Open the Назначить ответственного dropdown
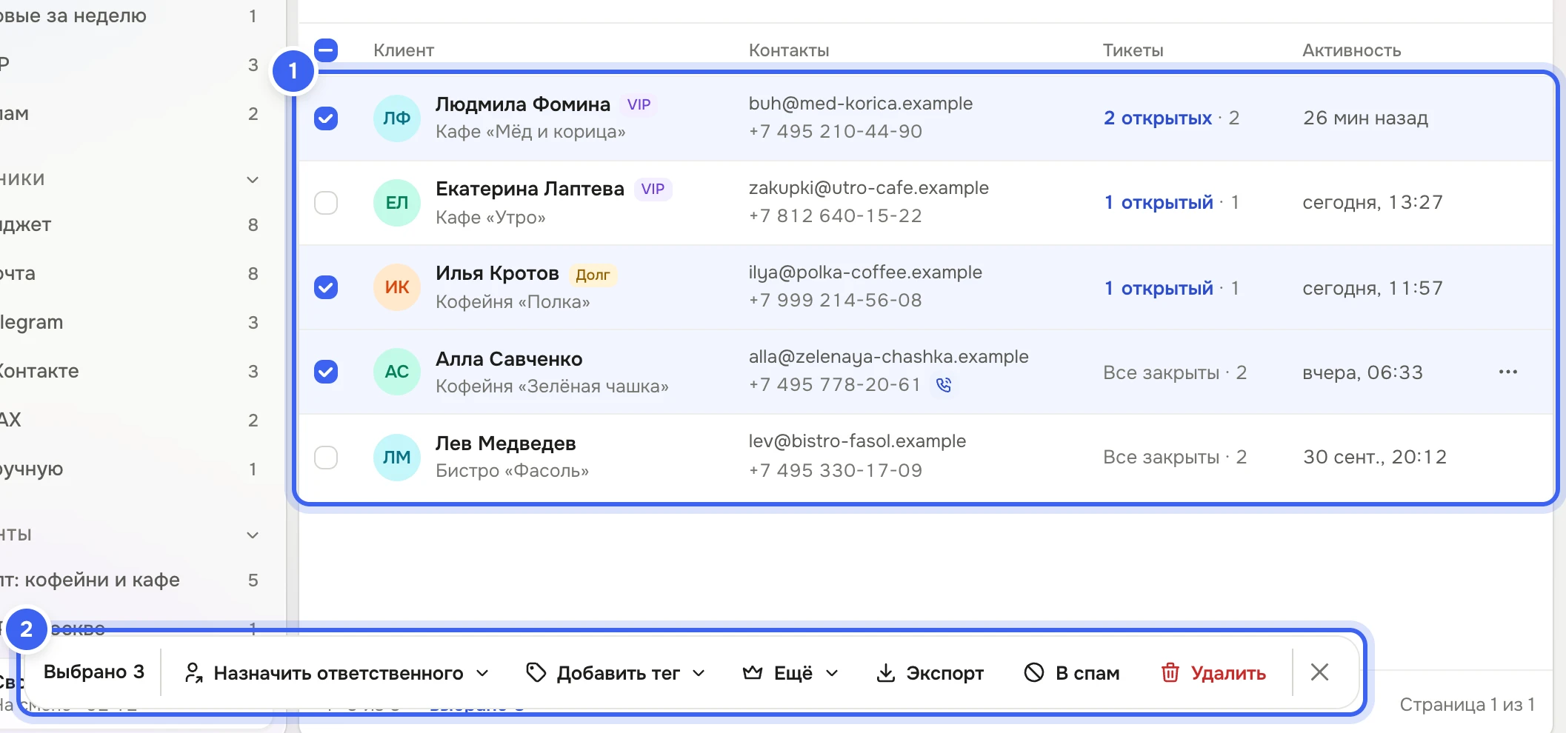 [337, 672]
